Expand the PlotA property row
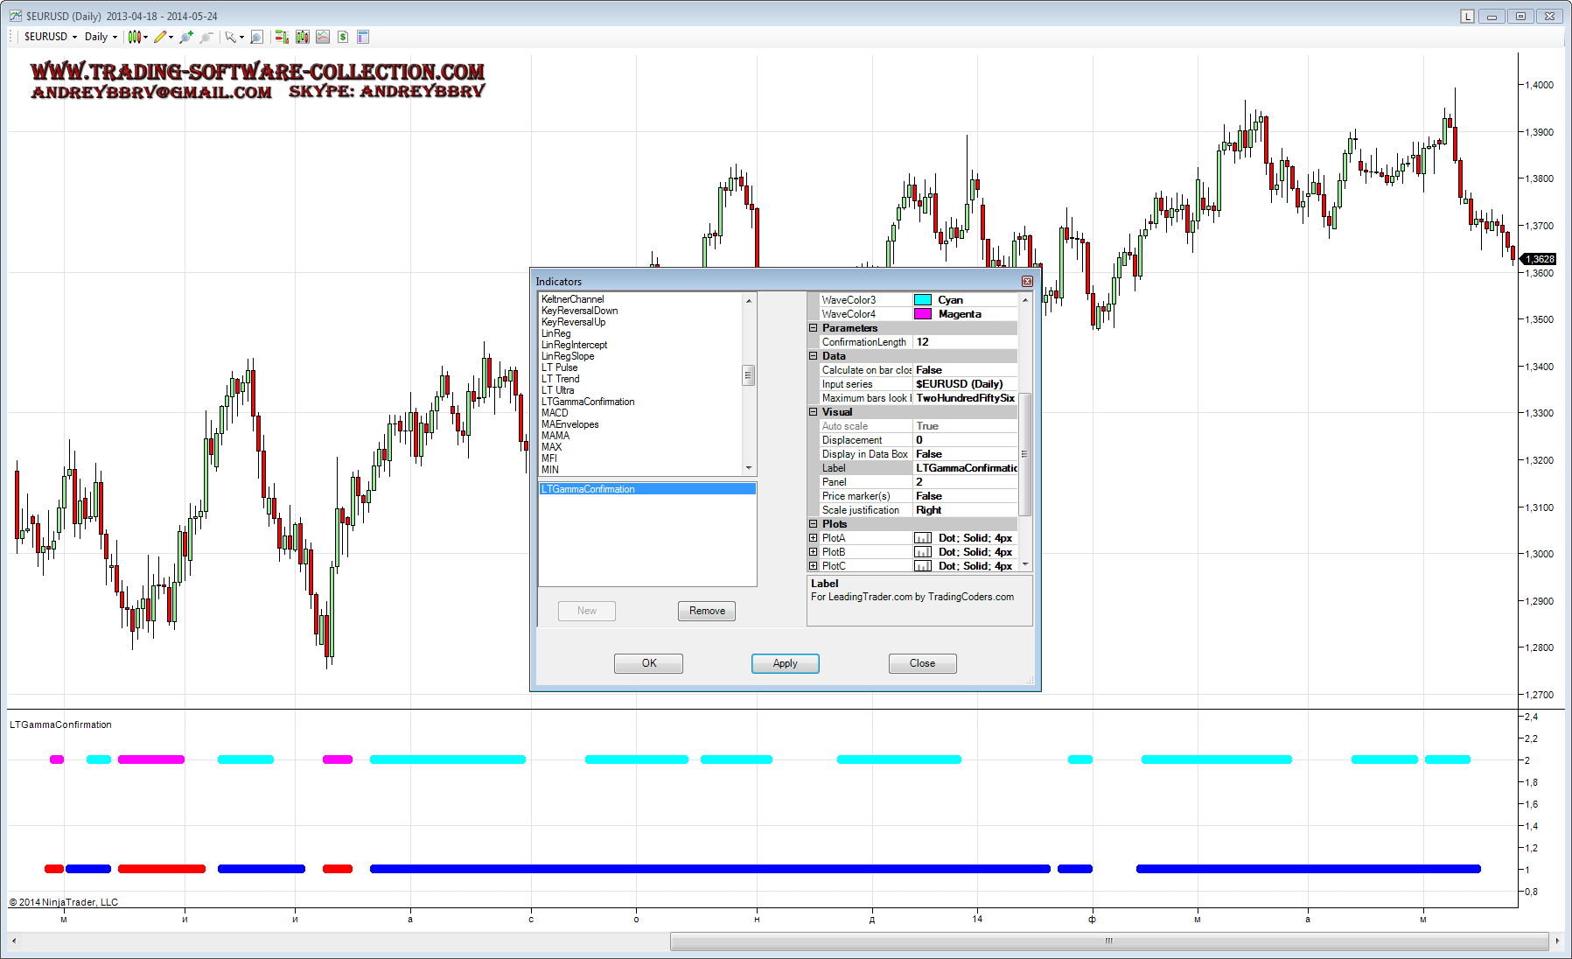 [814, 538]
